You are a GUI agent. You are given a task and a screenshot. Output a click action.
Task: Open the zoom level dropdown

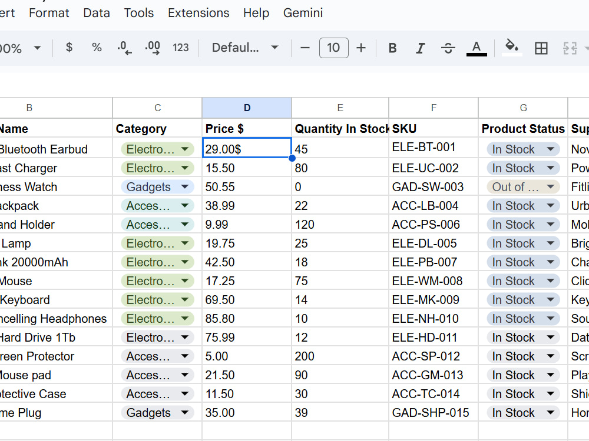tap(21, 48)
